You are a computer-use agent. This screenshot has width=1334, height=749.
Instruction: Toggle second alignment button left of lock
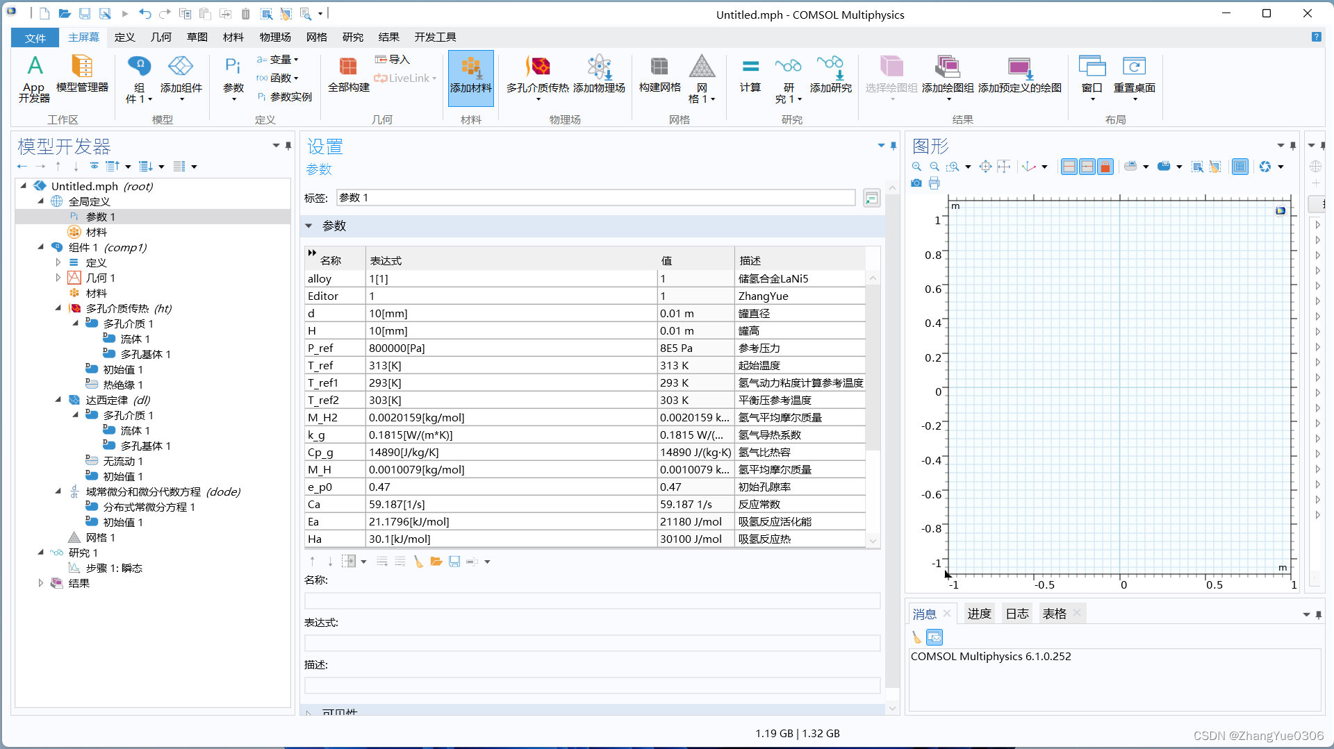coord(1087,167)
